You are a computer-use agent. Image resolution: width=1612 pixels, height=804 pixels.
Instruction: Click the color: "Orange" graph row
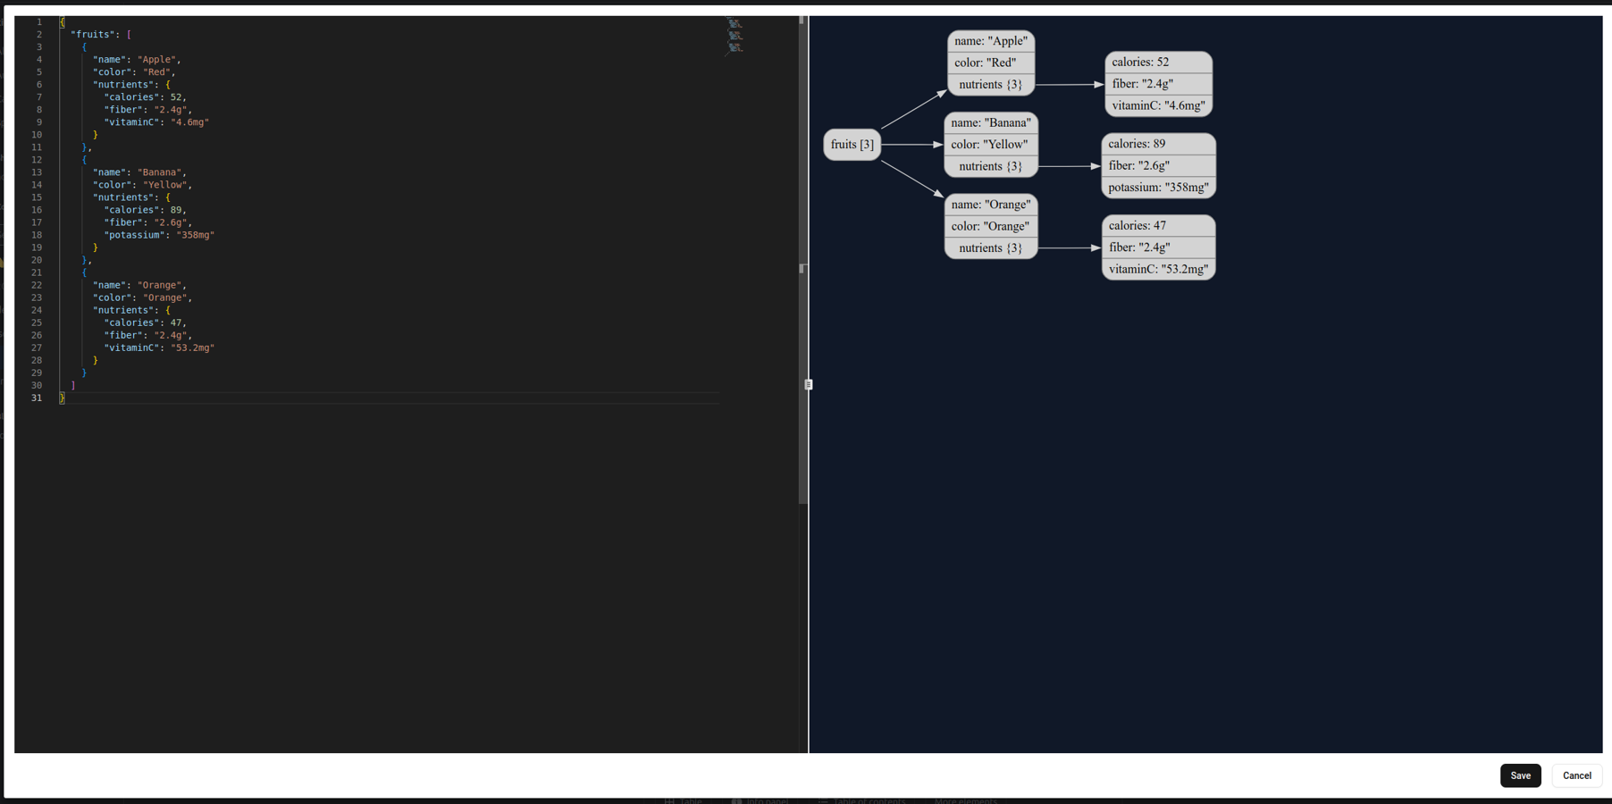click(x=991, y=226)
